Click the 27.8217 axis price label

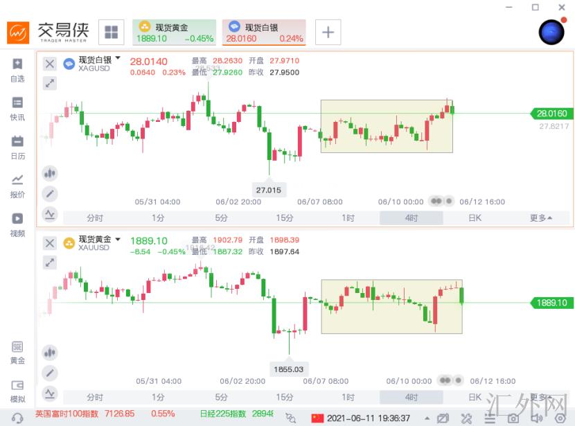[554, 127]
